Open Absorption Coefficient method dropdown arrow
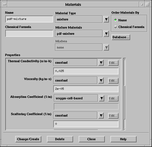Image resolution: width=152 pixels, height=147 pixels. click(102, 98)
